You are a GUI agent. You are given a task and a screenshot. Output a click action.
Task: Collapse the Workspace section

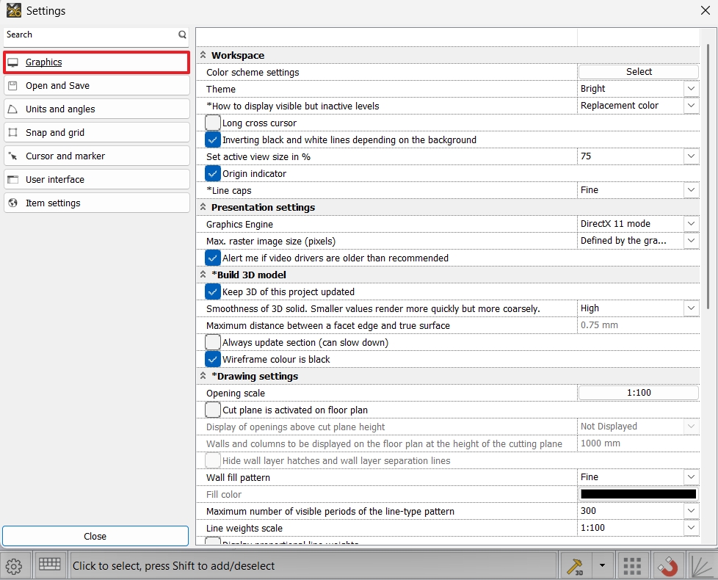(203, 56)
